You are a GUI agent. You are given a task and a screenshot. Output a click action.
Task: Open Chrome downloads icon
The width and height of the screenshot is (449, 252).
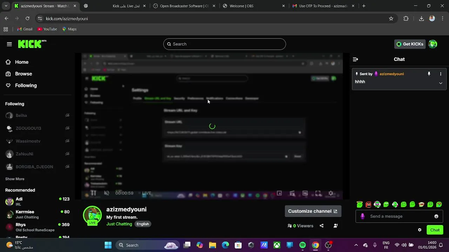coord(421,19)
